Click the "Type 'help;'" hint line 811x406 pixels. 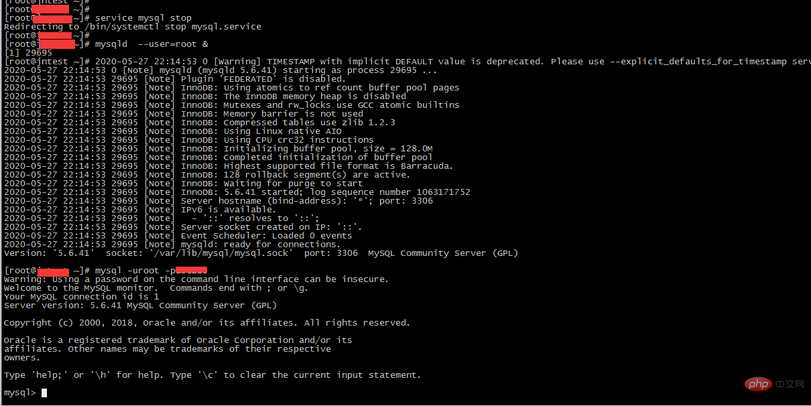click(212, 375)
